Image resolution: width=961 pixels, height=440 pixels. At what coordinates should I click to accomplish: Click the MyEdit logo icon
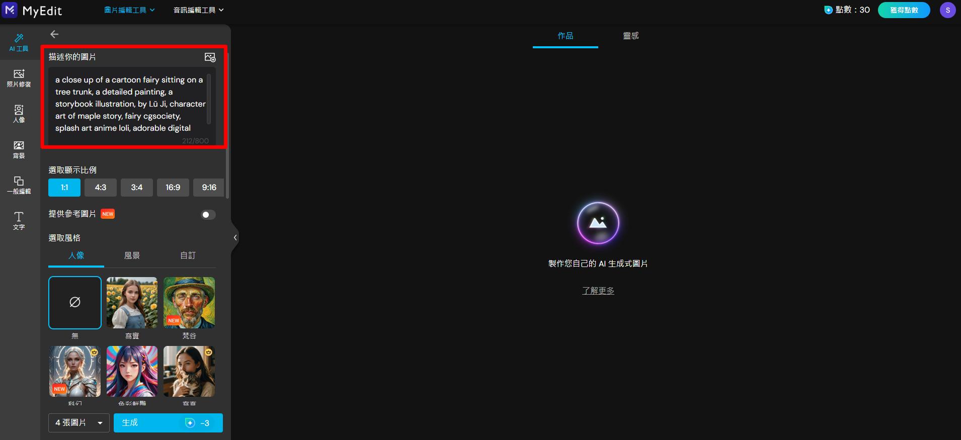click(10, 10)
